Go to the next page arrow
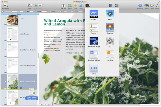The width and height of the screenshot is (161, 107). point(50,105)
